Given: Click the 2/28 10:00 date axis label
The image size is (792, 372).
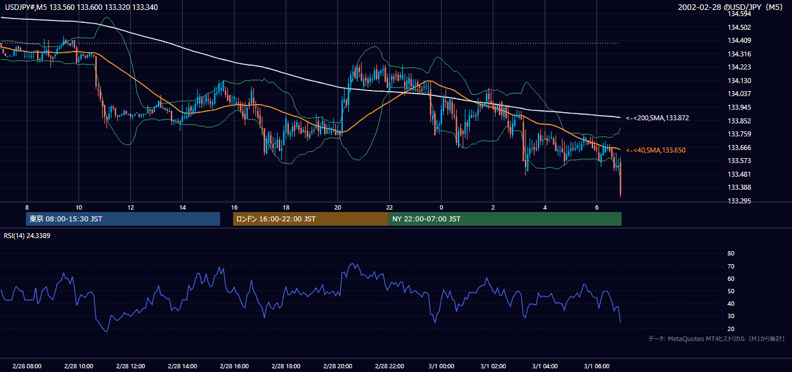Looking at the screenshot, I should point(79,366).
